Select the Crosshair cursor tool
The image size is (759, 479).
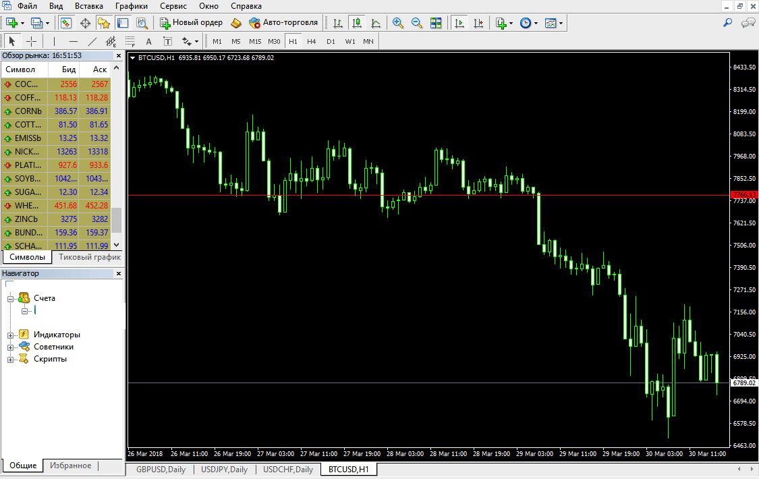[31, 41]
